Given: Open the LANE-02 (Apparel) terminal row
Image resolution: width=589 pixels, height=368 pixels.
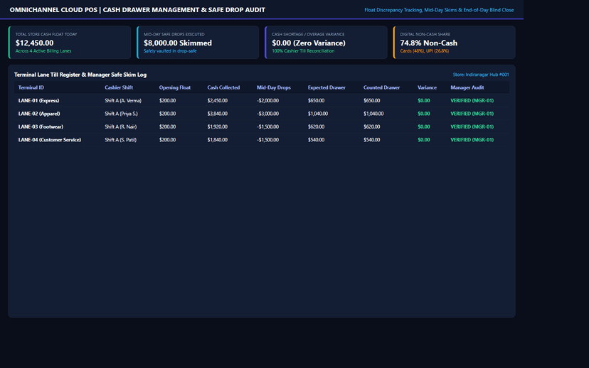Looking at the screenshot, I should pos(262,114).
